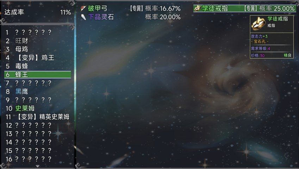The image size is (299, 169).
Task: Click the 学徒戒指 ring icon in the highlighted row
Action: 197,8
